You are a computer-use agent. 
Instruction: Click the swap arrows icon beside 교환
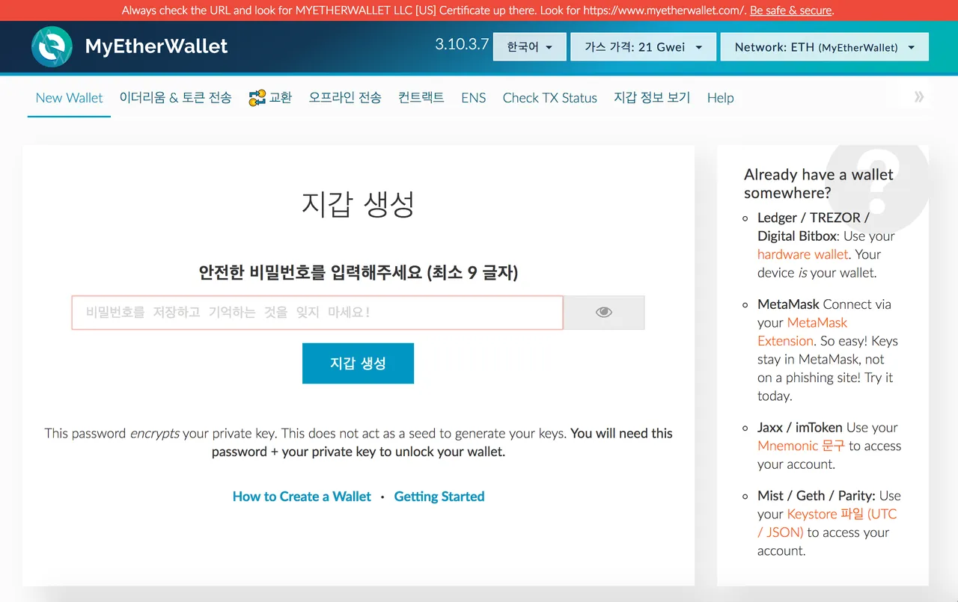257,97
